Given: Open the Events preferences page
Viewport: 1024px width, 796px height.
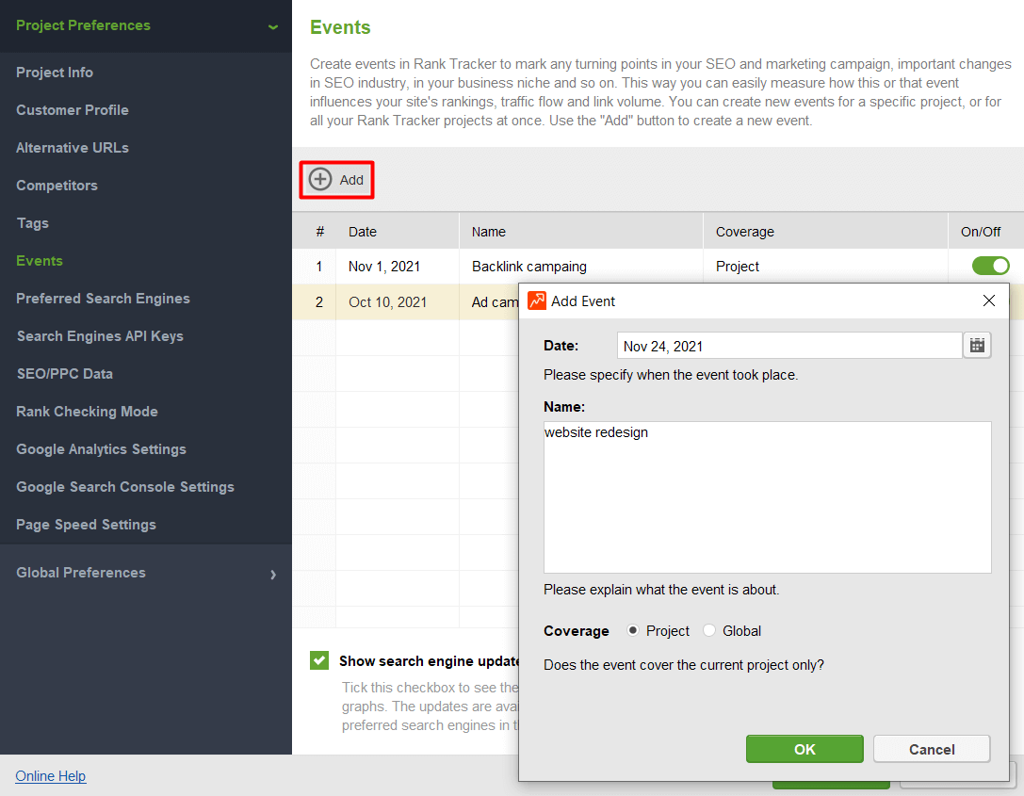Looking at the screenshot, I should (39, 260).
